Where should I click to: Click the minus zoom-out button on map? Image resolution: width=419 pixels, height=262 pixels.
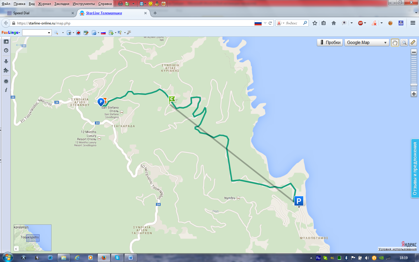[x=414, y=52]
